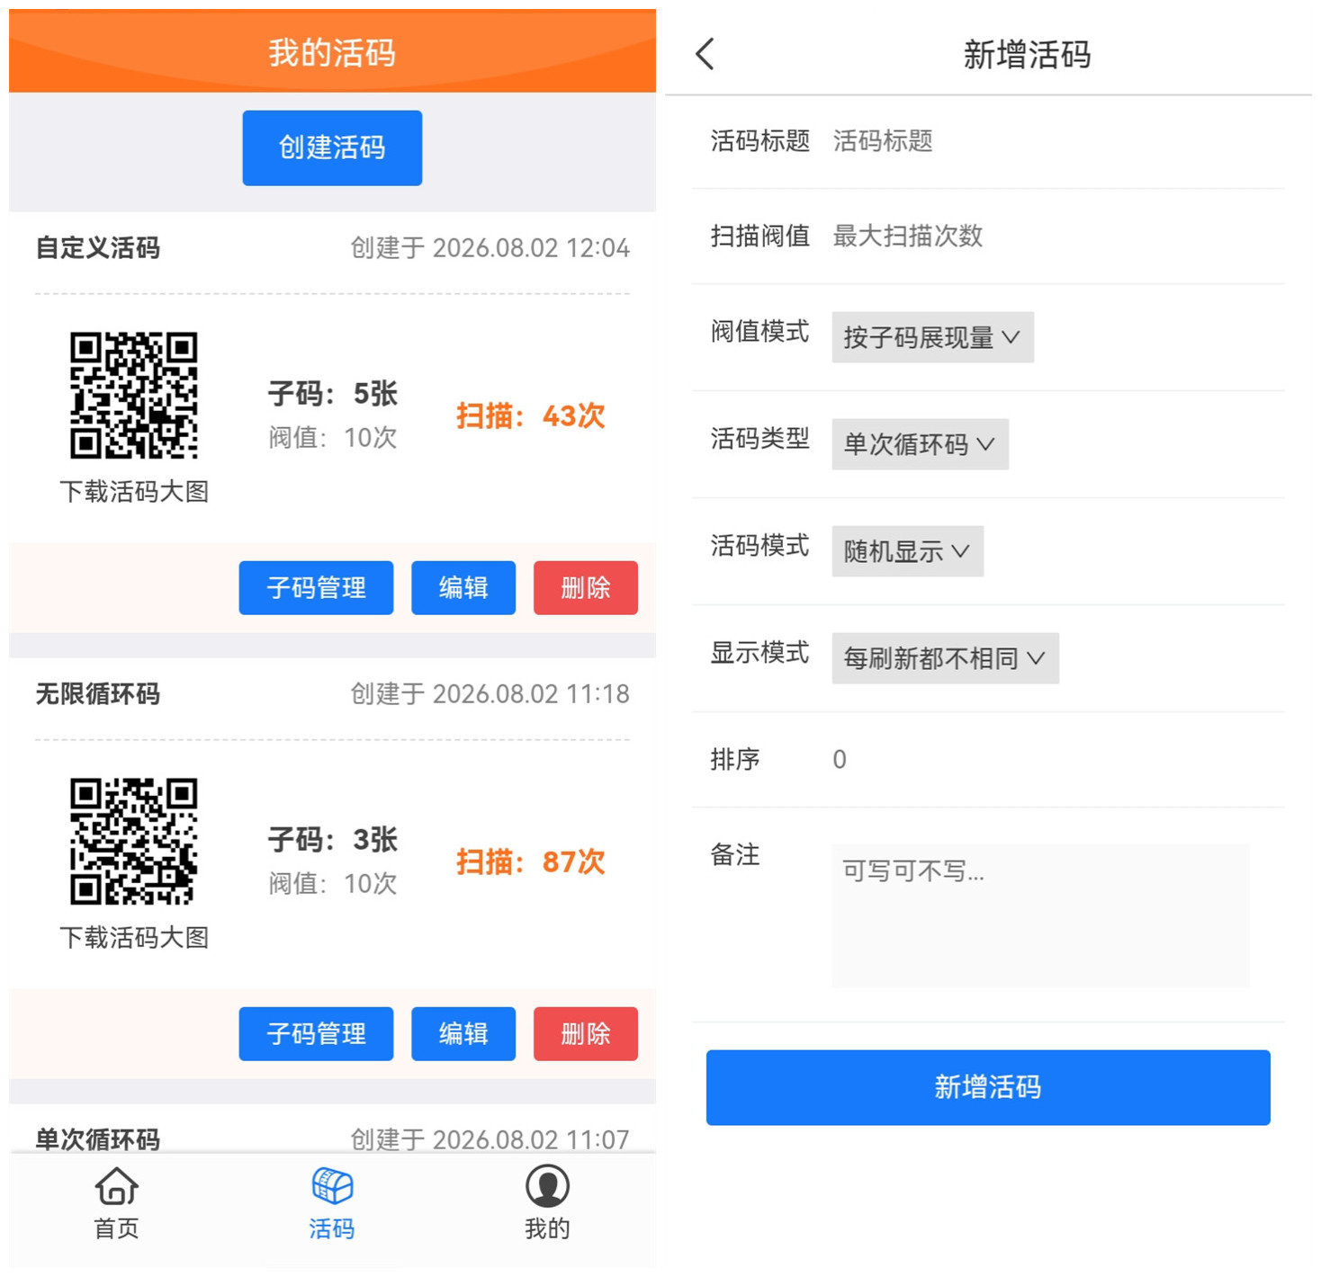This screenshot has width=1321, height=1277.
Task: Open 子码管理 for 无限循环码
Action: (x=316, y=1034)
